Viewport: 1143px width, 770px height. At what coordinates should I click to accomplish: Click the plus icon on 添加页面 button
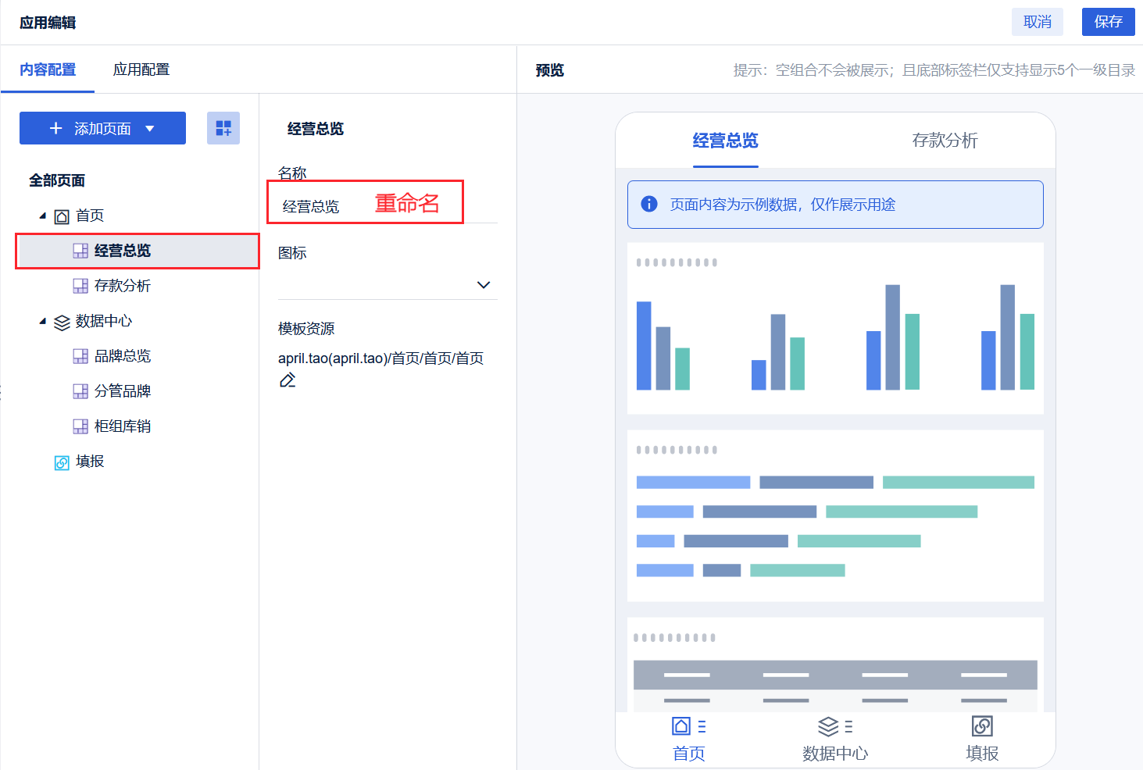click(55, 128)
